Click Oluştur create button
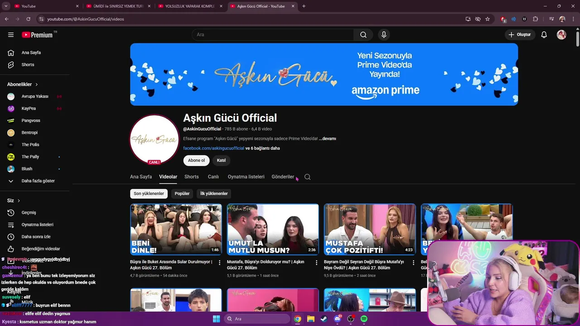The width and height of the screenshot is (580, 326). [520, 35]
